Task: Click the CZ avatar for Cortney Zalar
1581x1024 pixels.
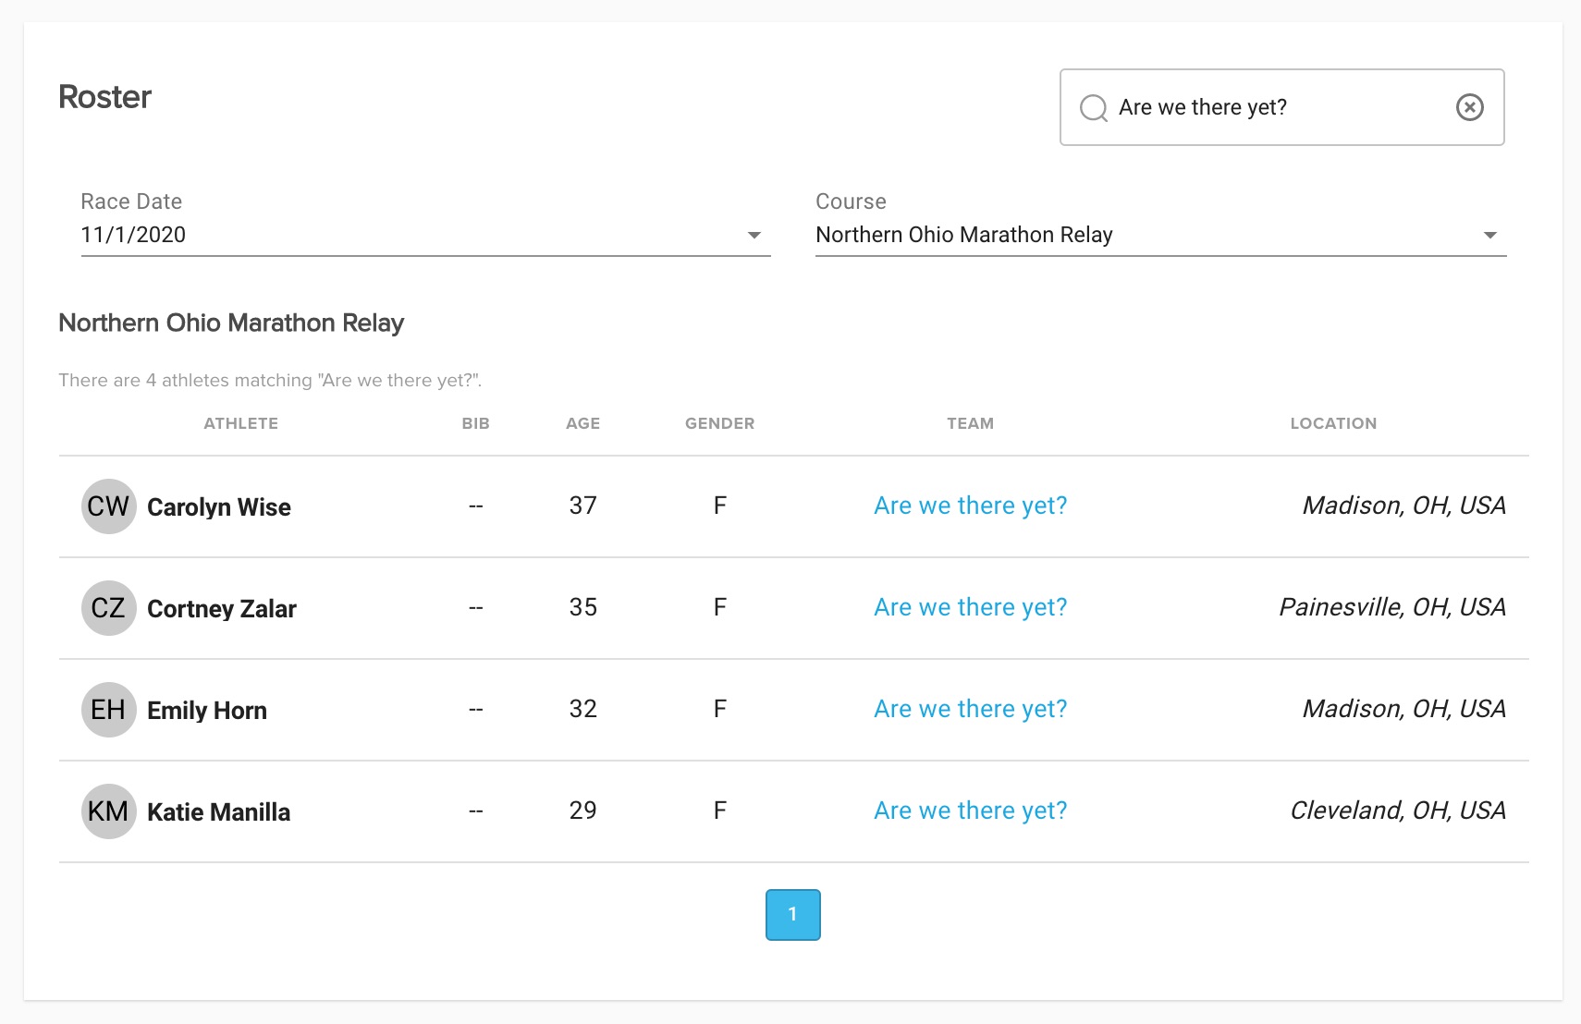Action: (109, 608)
